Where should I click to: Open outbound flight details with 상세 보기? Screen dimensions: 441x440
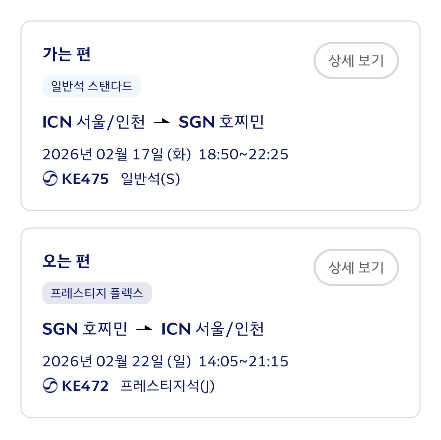coord(356,60)
